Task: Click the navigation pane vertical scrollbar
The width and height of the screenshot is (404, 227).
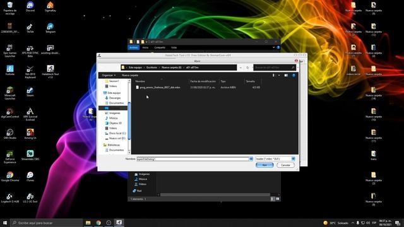Action: [129, 121]
